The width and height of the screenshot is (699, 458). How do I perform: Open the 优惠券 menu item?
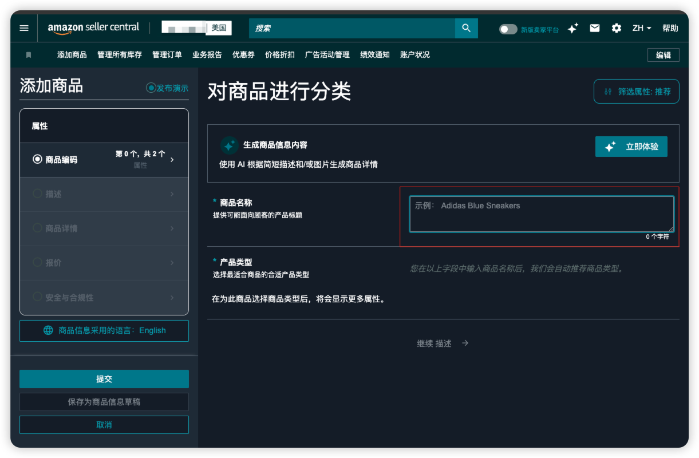tap(243, 55)
